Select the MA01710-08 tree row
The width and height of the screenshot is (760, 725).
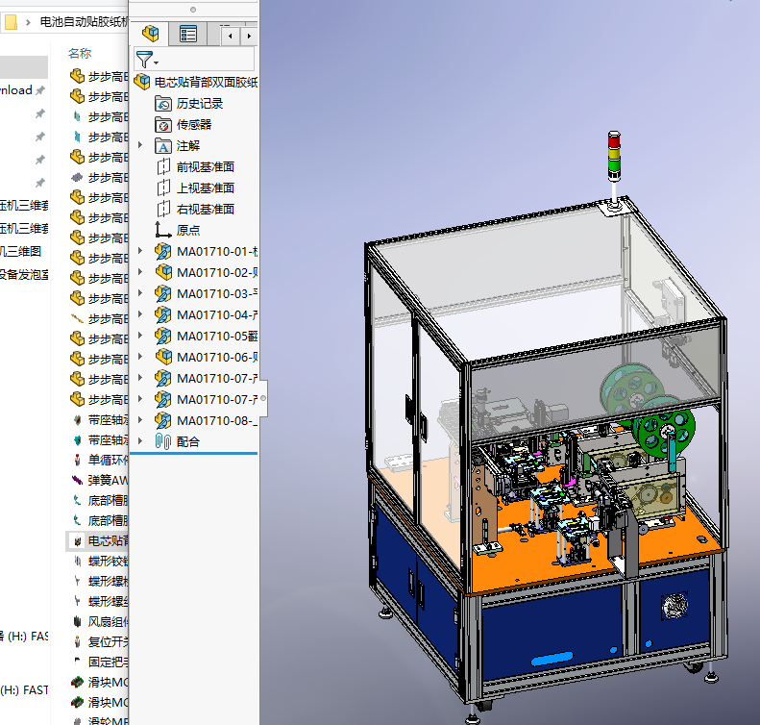206,420
